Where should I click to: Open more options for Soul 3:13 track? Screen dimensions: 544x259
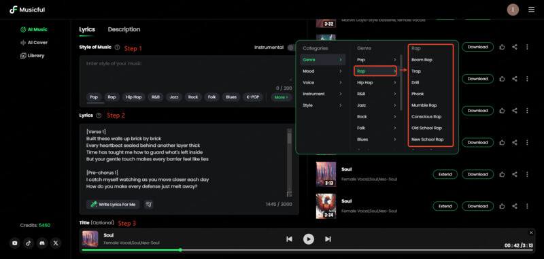coord(527,175)
